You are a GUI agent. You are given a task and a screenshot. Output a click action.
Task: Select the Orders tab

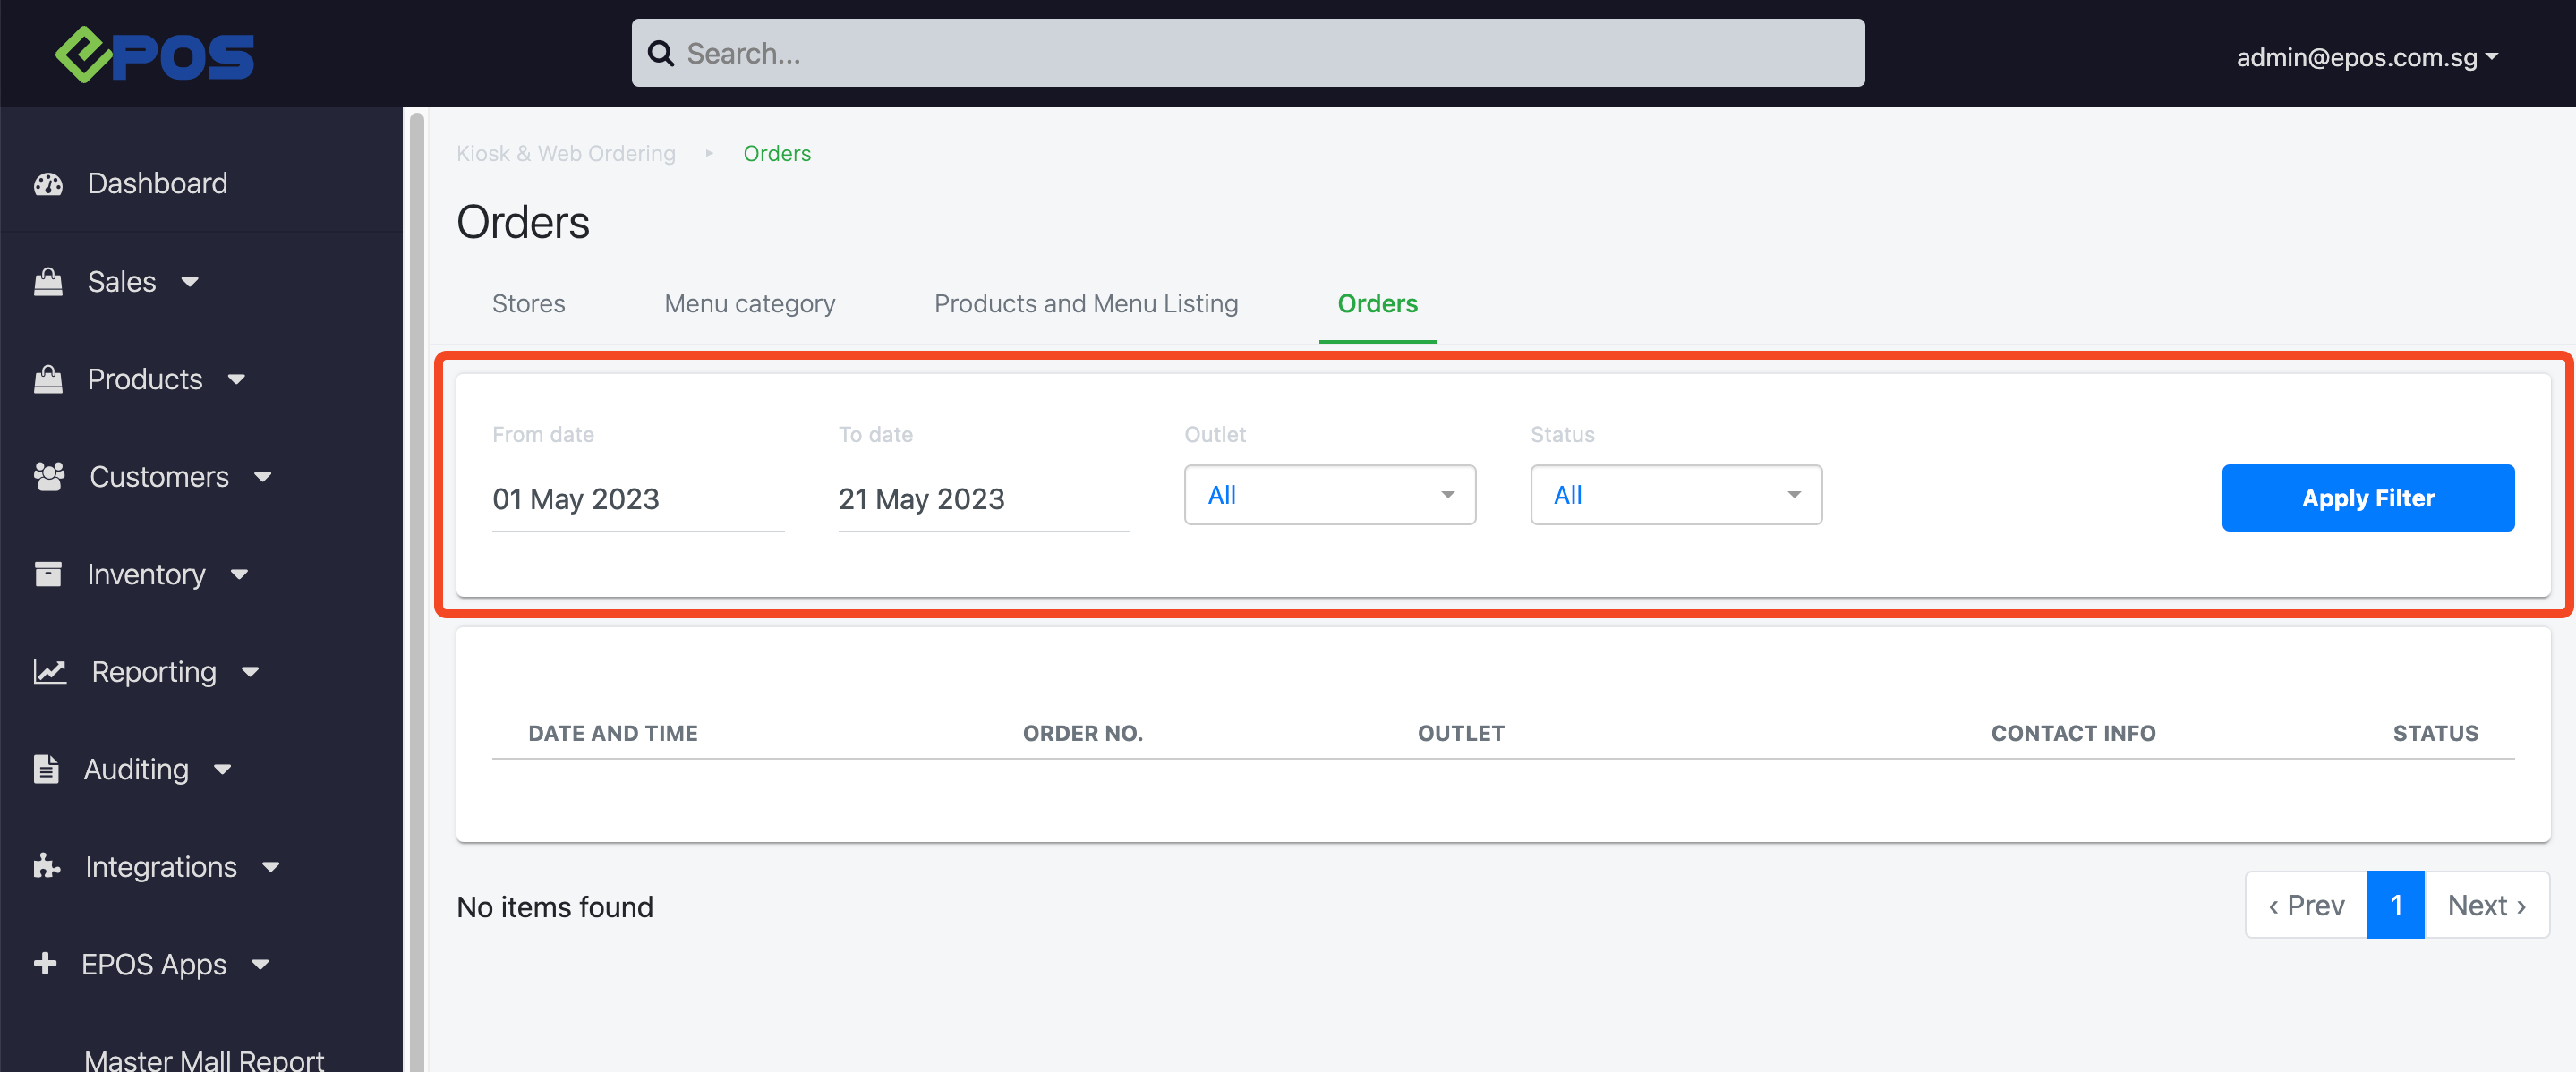1378,304
